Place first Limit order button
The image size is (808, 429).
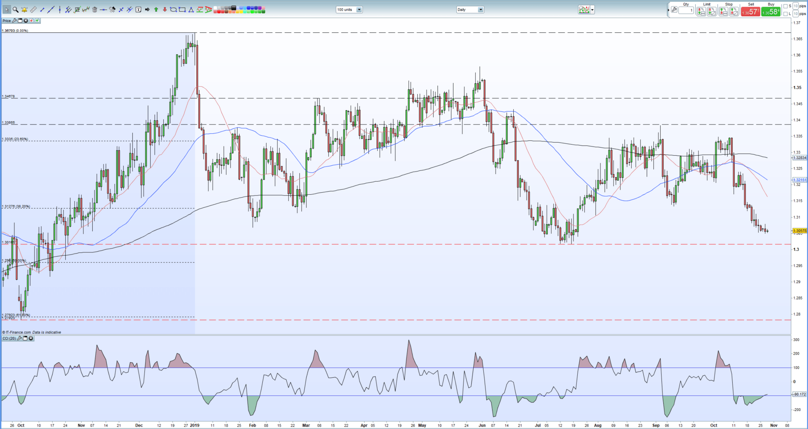701,11
